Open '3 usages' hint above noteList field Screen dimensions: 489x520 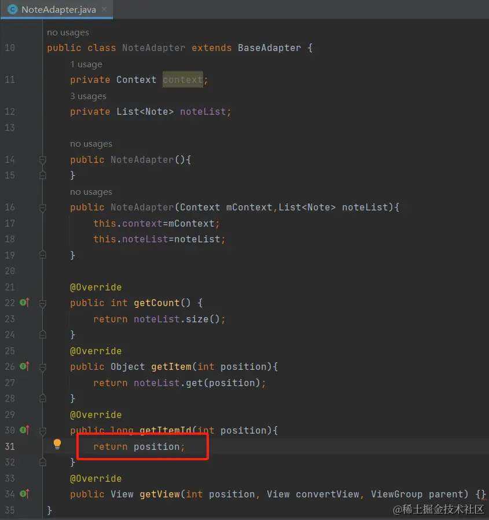(88, 96)
